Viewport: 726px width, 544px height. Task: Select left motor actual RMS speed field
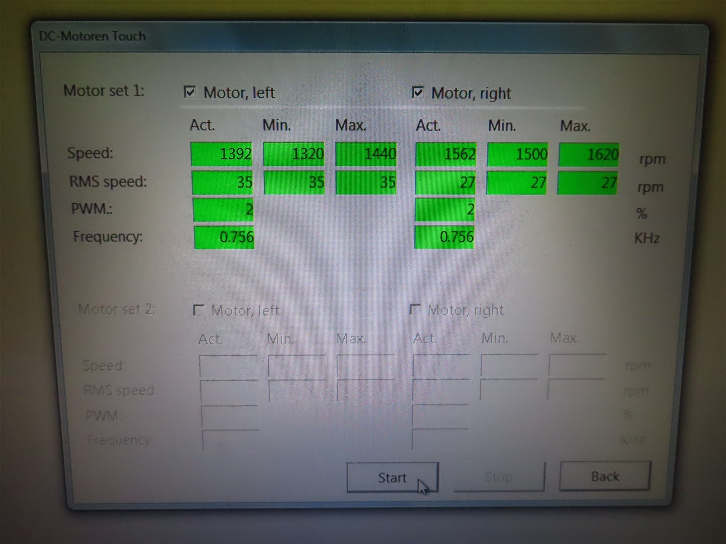coord(222,182)
